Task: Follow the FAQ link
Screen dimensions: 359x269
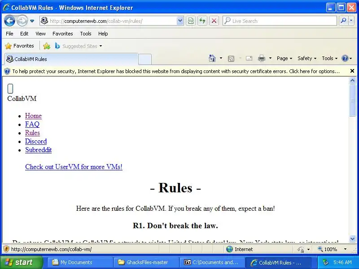Action: (x=32, y=124)
